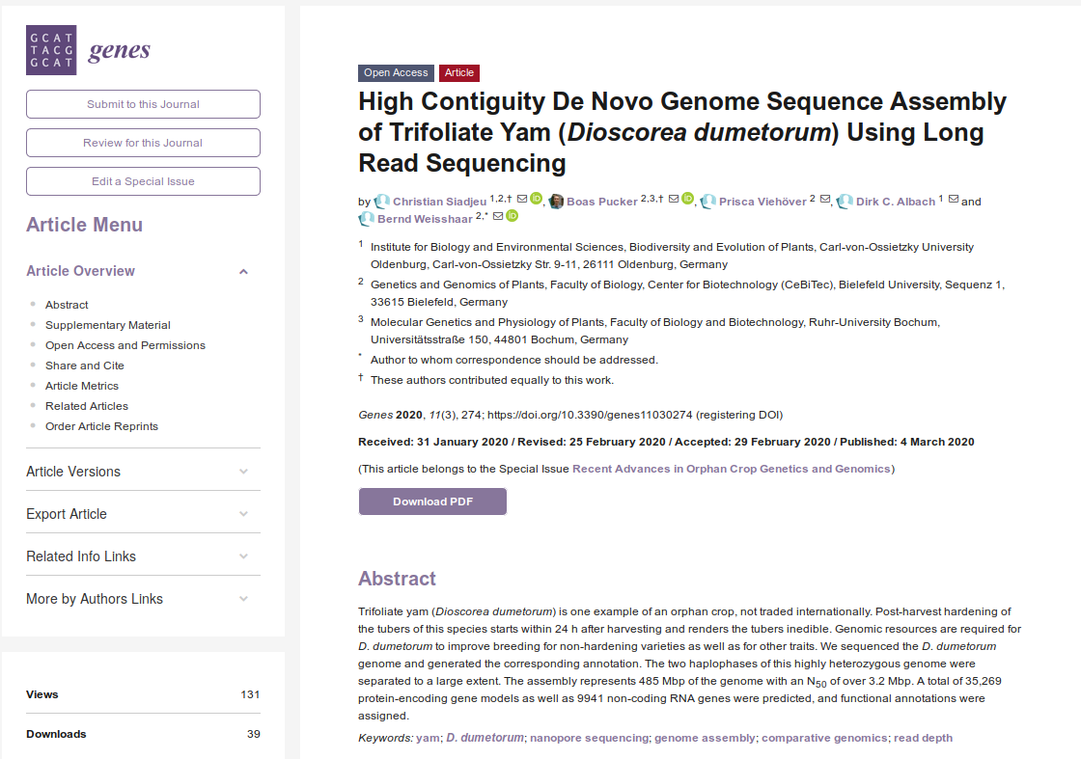The height and width of the screenshot is (759, 1081).
Task: Click the article title heading
Action: [x=682, y=132]
